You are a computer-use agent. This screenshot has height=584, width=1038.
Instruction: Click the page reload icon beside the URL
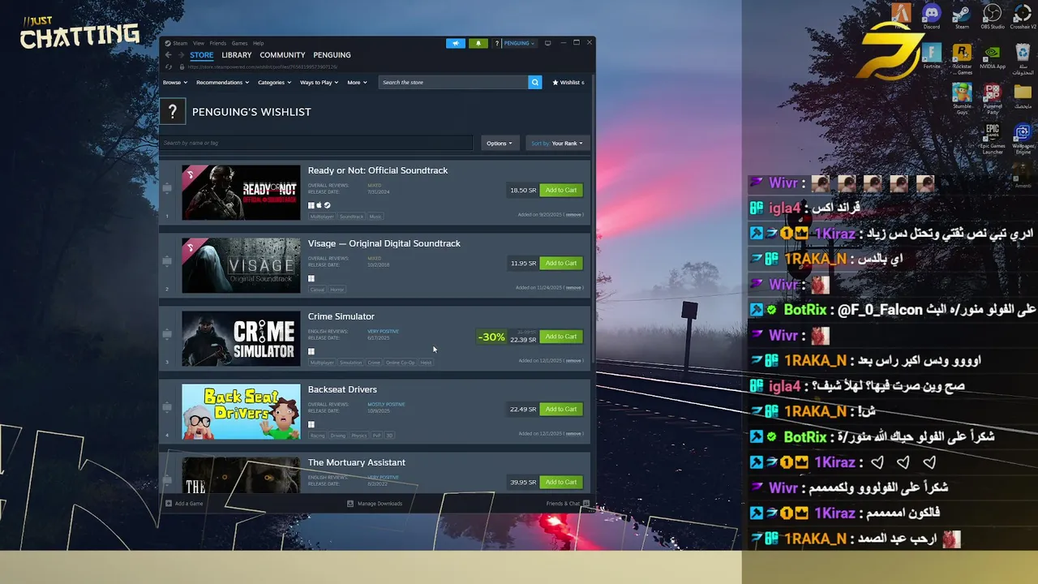(169, 67)
